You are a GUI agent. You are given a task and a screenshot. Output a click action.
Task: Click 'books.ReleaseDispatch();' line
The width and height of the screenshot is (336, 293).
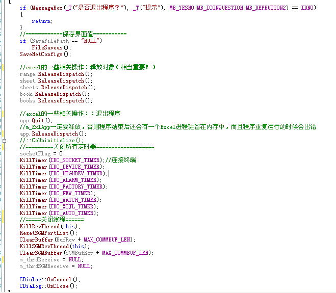coord(56,101)
